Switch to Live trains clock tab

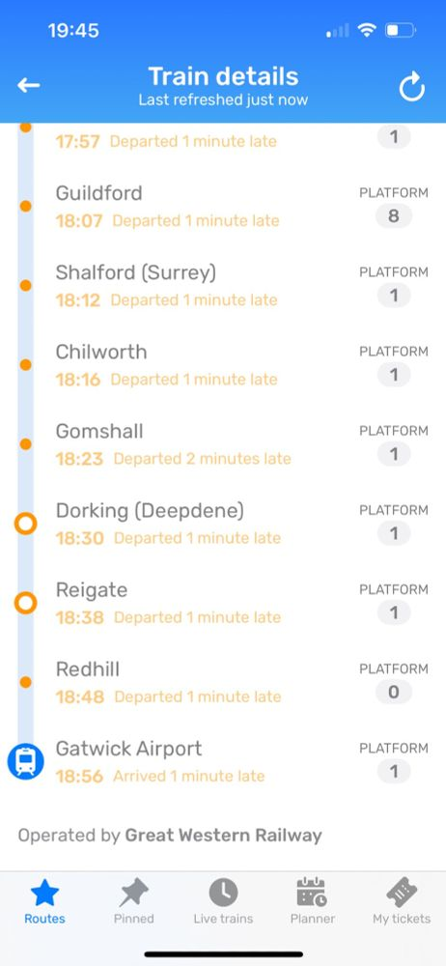pos(223,901)
